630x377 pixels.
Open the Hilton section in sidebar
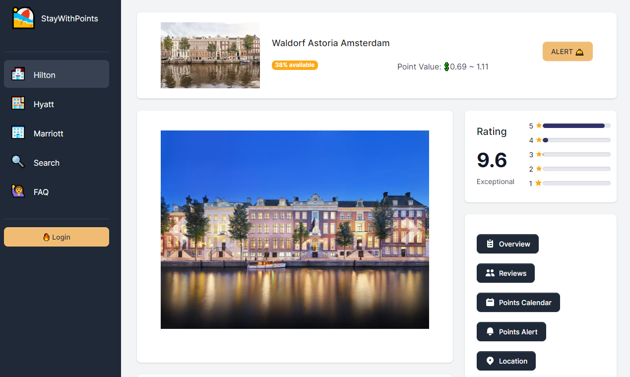pyautogui.click(x=57, y=74)
